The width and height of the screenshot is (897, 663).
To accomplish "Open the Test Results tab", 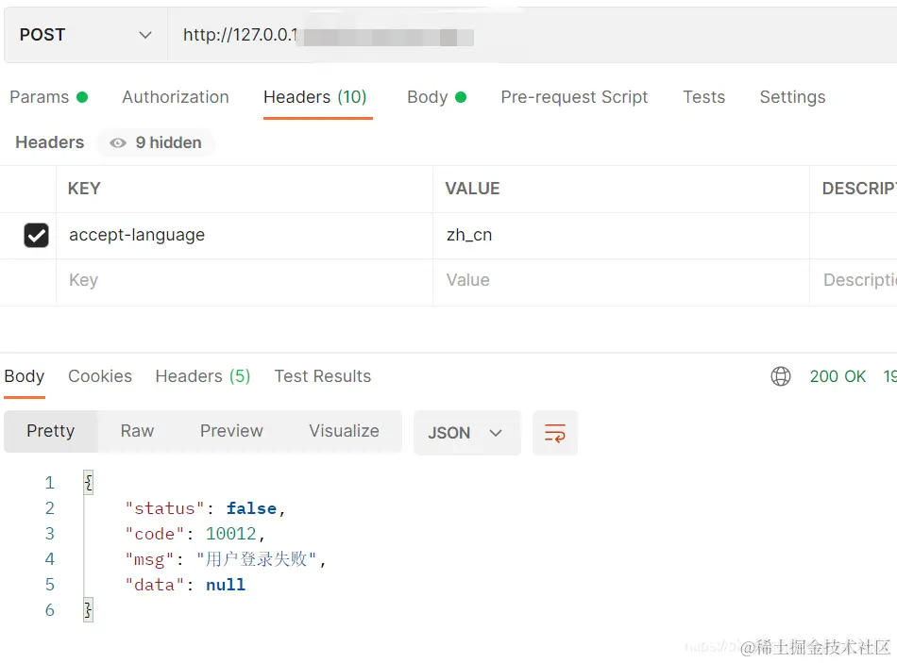I will 323,376.
